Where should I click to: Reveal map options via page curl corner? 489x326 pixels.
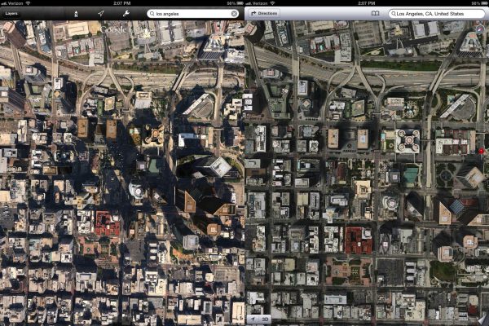click(481, 318)
